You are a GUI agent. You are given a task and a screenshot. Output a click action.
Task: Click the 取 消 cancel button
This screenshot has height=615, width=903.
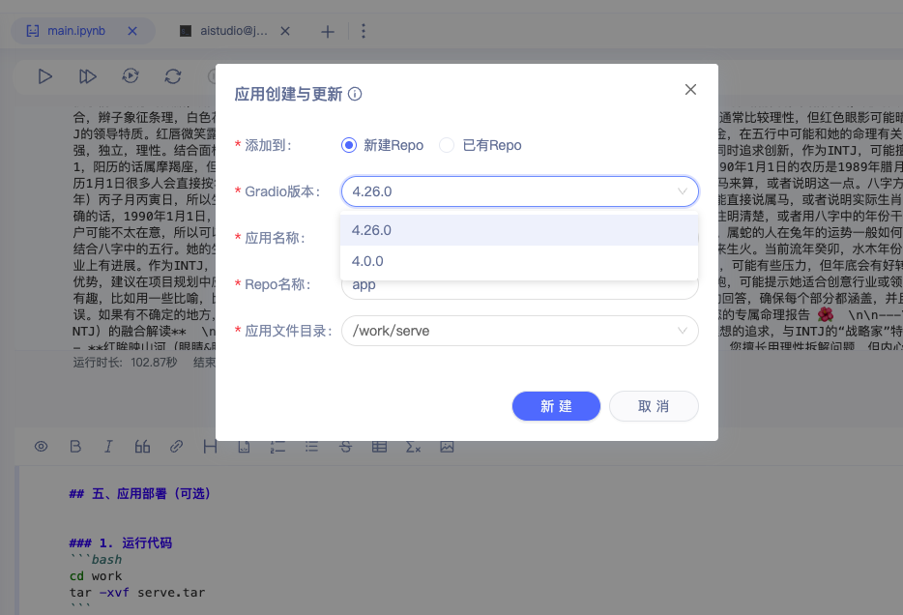click(654, 406)
